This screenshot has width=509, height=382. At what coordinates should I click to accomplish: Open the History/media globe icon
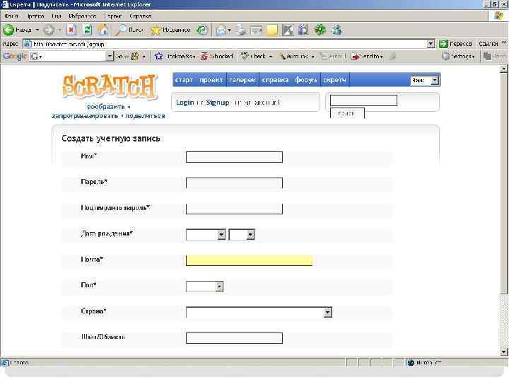click(x=202, y=30)
